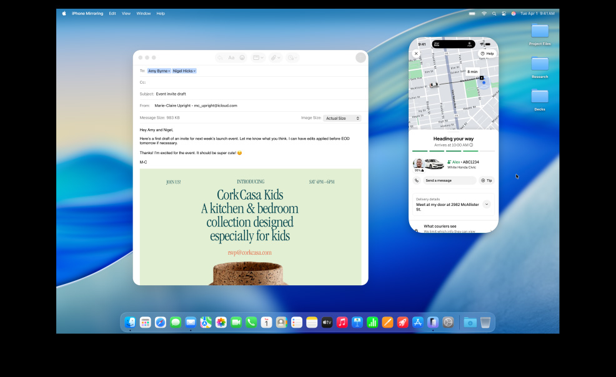Tap the Help button on the map

click(x=487, y=54)
